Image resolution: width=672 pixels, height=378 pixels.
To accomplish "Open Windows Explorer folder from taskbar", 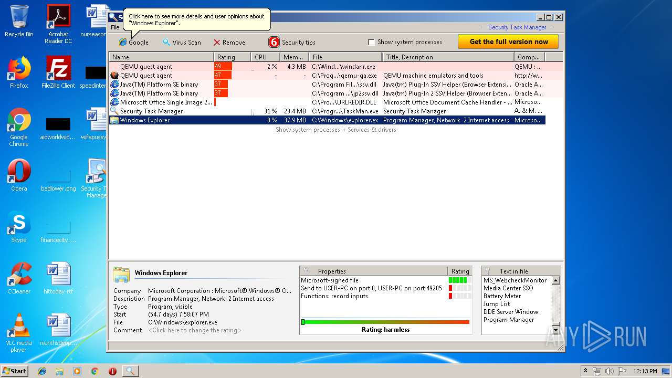I will pos(59,371).
